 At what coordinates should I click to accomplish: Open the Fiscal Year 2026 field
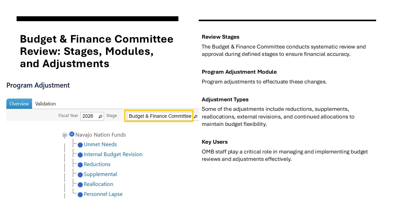coord(88,116)
